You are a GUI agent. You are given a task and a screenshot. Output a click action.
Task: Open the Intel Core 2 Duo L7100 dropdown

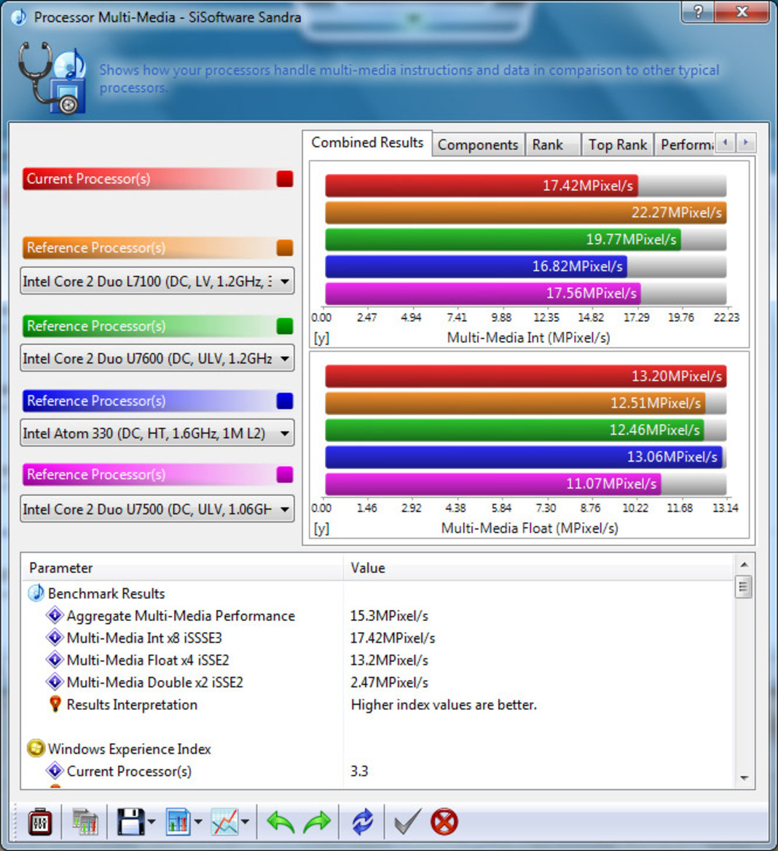pyautogui.click(x=157, y=281)
